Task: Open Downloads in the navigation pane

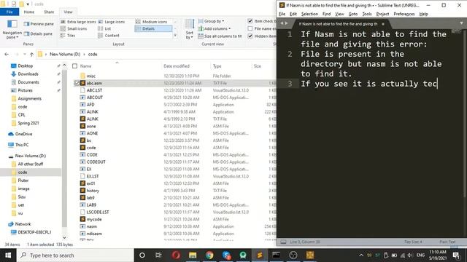Action: pyautogui.click(x=28, y=74)
